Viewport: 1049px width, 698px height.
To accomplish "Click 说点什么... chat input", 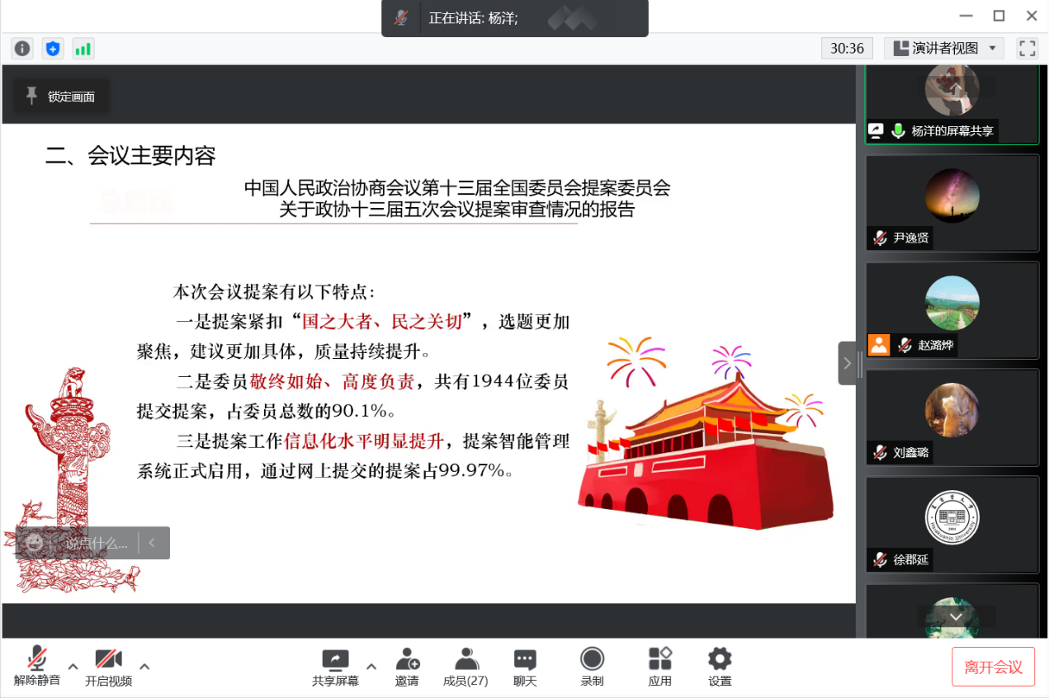I will pos(97,543).
